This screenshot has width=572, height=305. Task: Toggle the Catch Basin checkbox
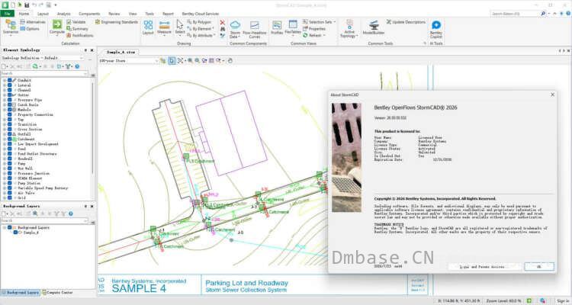pos(10,104)
